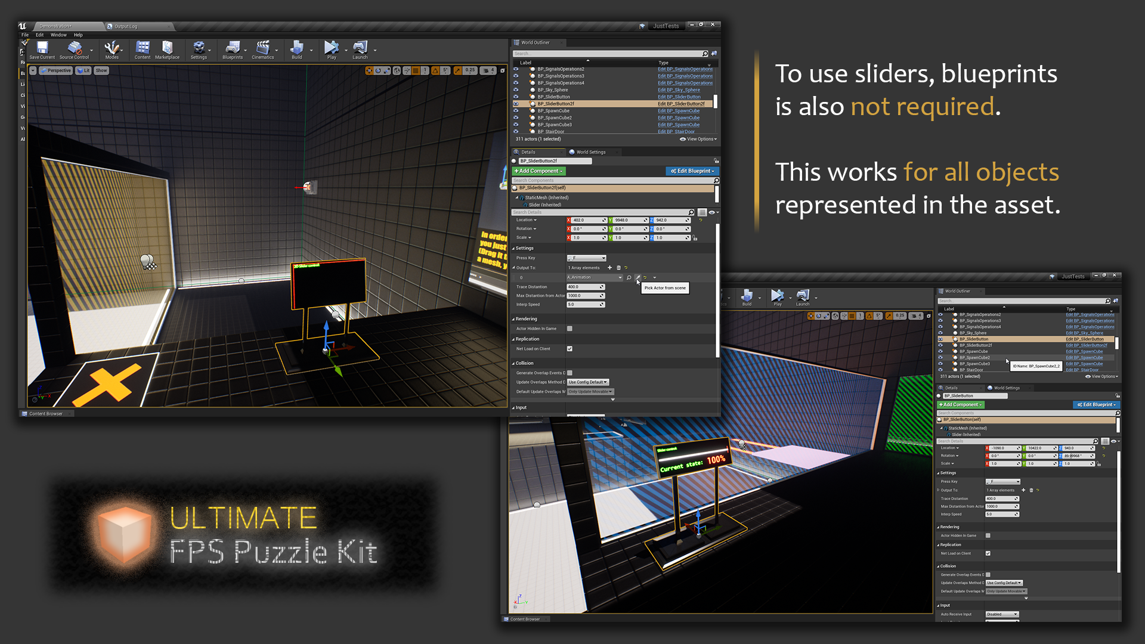Viewport: 1145px width, 644px height.
Task: Use Pick Actor from scene eyedropper
Action: [x=637, y=278]
